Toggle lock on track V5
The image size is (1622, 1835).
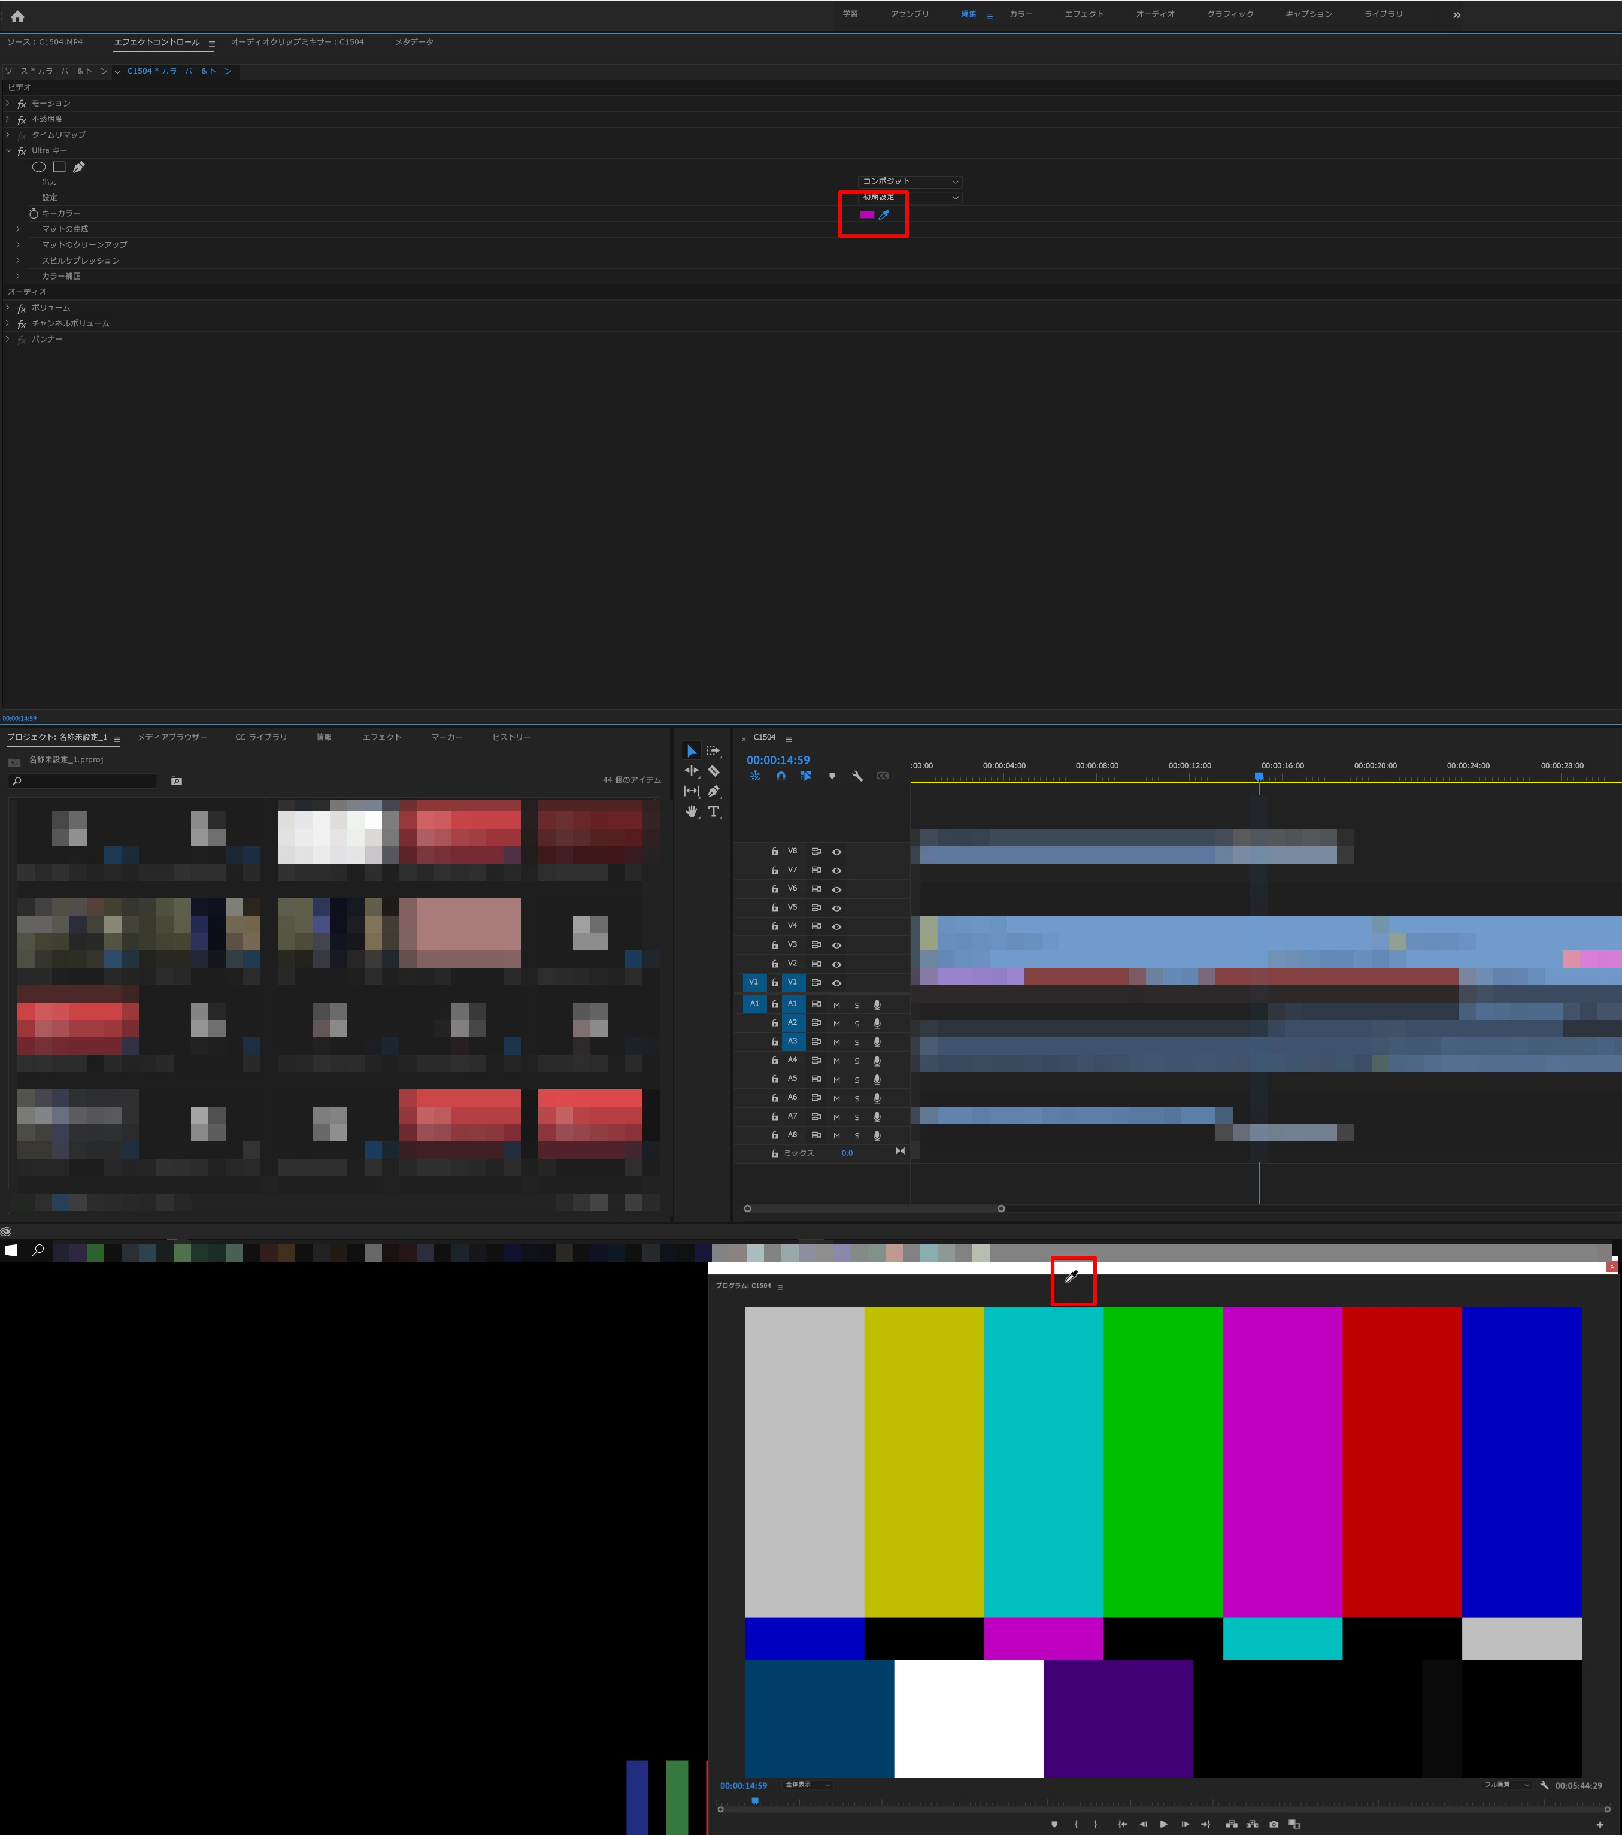(775, 908)
